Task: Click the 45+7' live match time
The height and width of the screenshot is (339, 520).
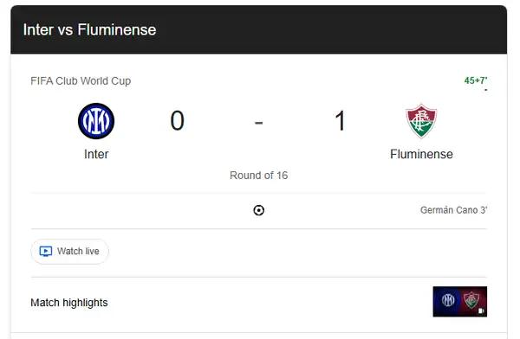Action: 476,80
